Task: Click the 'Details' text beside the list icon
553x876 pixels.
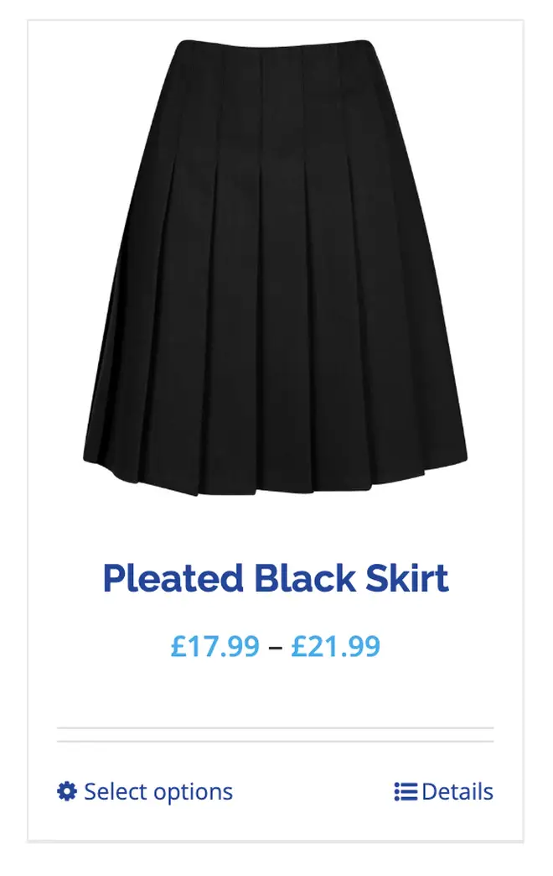Action: [x=457, y=791]
